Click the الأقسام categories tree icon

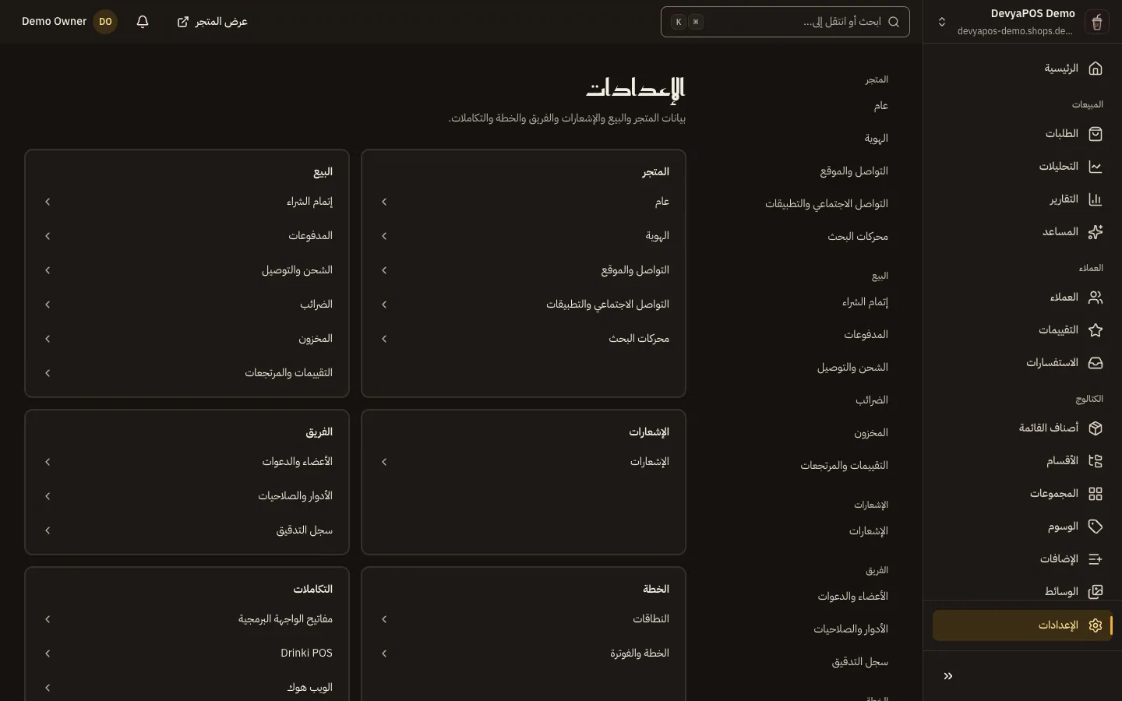1096,461
